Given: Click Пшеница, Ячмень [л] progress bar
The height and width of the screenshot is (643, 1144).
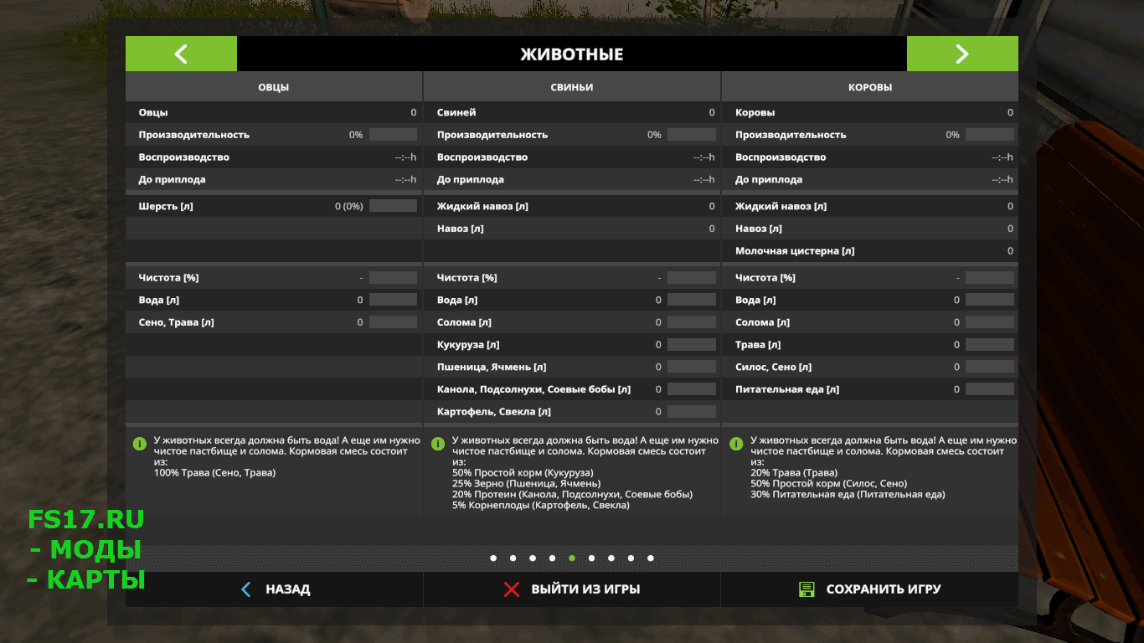Looking at the screenshot, I should pos(692,367).
